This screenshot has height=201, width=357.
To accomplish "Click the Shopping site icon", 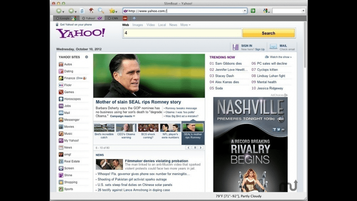I will [61, 182].
